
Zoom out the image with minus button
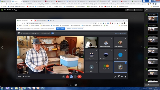click(x=68, y=85)
